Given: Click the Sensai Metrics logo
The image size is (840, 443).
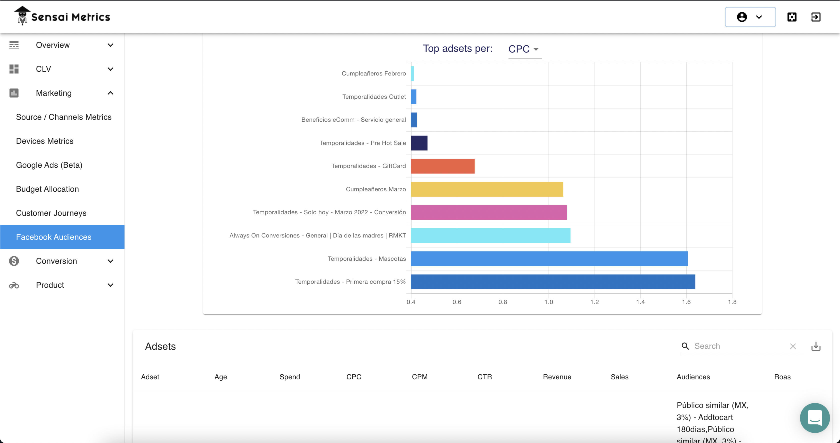Looking at the screenshot, I should (62, 16).
